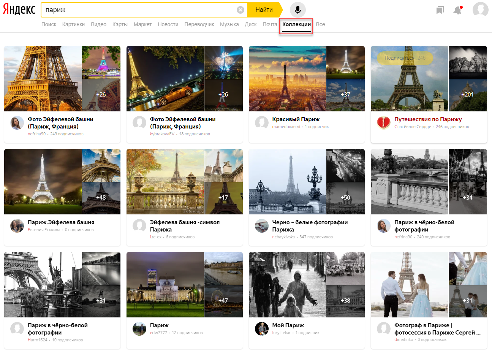Open the Переводчик tab
The height and width of the screenshot is (352, 492).
pos(199,24)
